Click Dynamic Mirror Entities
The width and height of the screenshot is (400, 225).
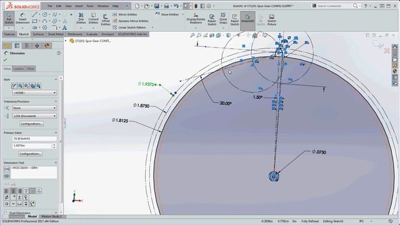(x=131, y=21)
